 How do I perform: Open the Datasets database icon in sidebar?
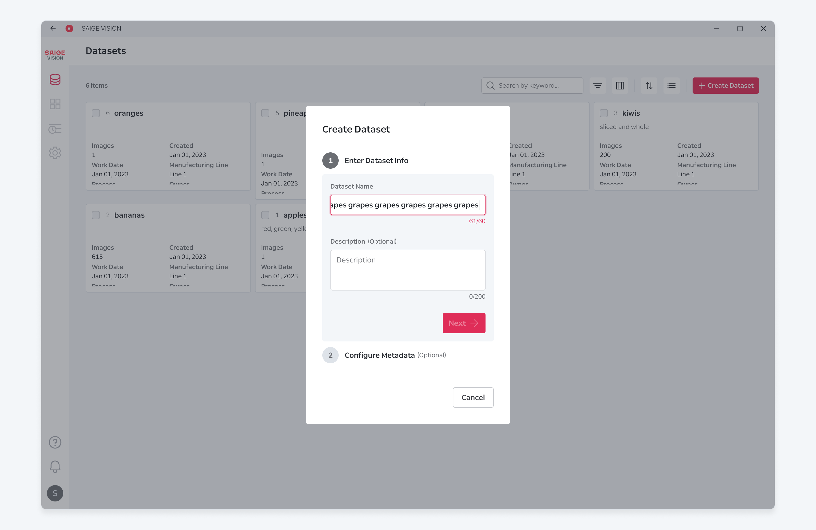[x=55, y=79]
